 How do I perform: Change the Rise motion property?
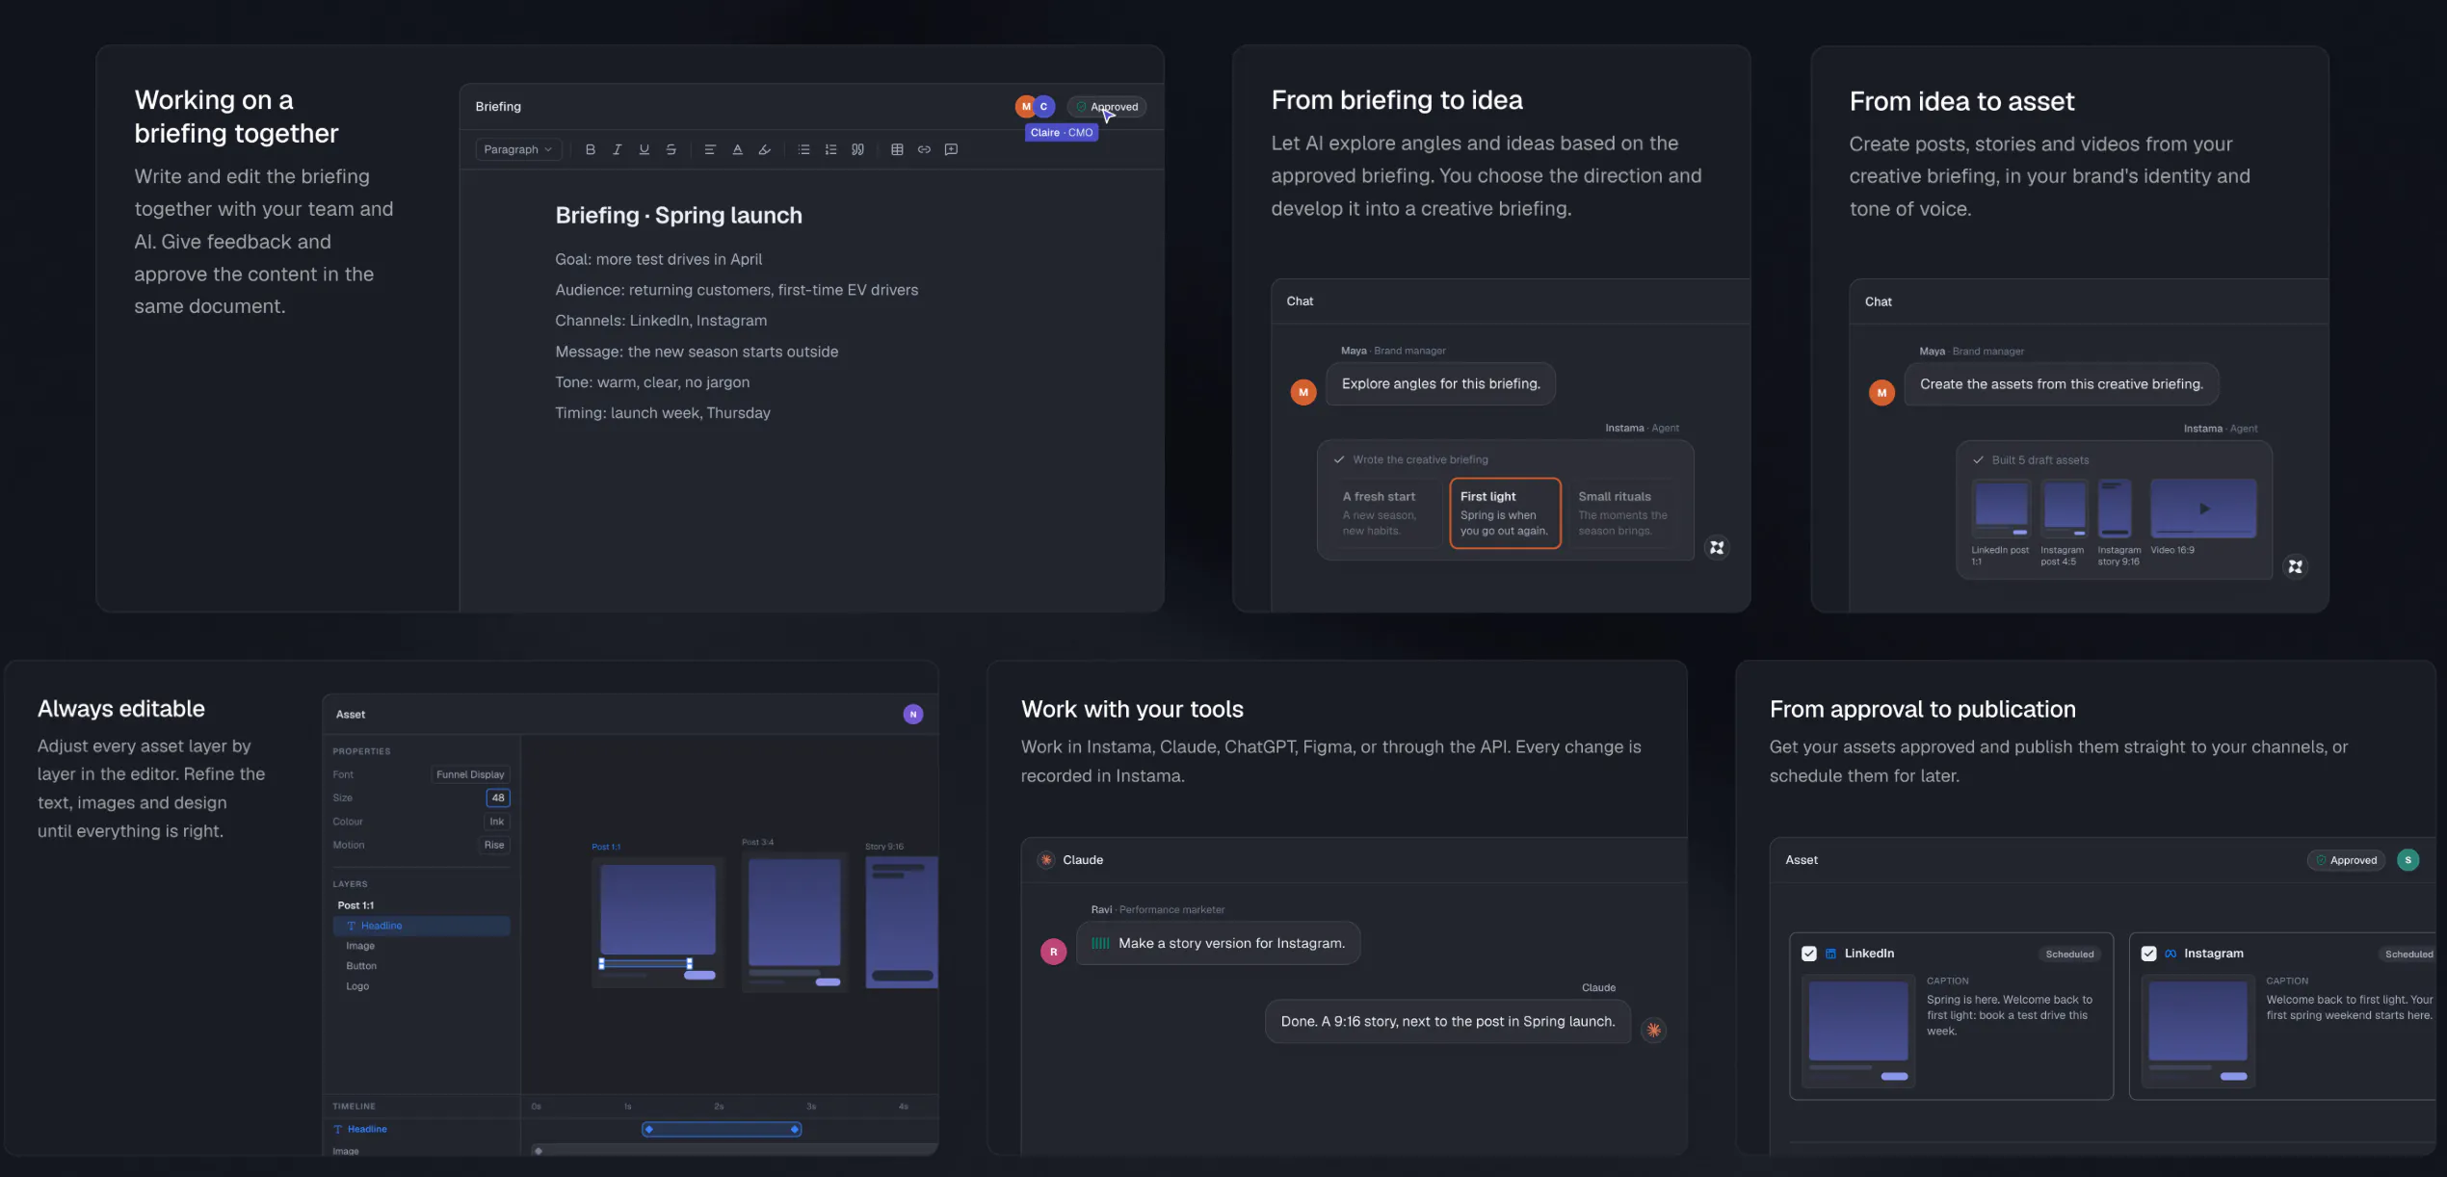[494, 845]
